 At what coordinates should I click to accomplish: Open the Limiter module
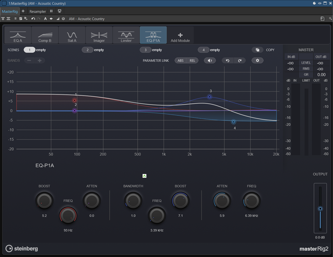coord(126,35)
